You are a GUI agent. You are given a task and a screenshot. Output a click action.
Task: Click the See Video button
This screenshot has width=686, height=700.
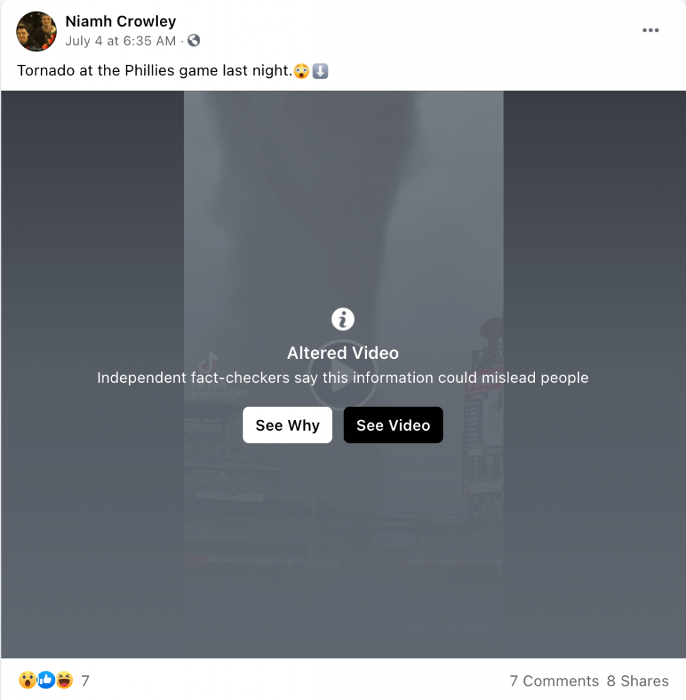click(393, 425)
